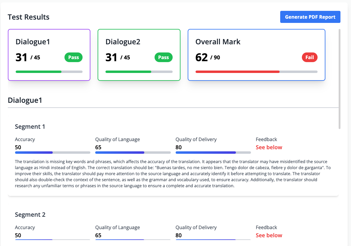Click the red Fail badge
Screen dimensions: 351x246
point(309,57)
